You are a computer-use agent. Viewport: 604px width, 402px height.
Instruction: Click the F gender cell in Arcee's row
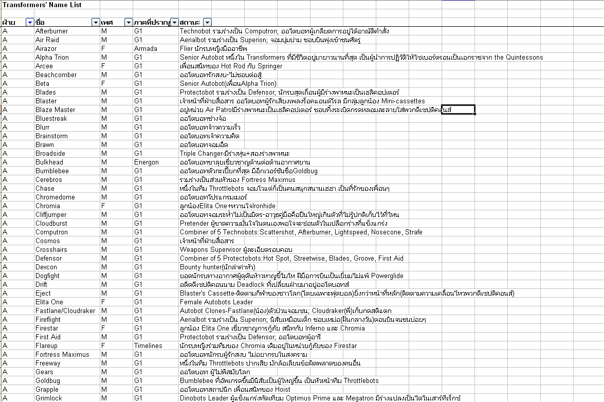(116, 66)
